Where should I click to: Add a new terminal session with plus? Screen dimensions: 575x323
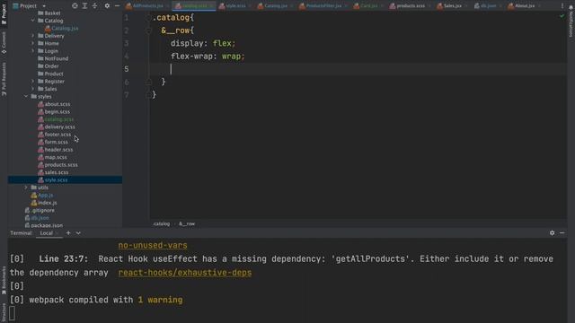point(68,233)
